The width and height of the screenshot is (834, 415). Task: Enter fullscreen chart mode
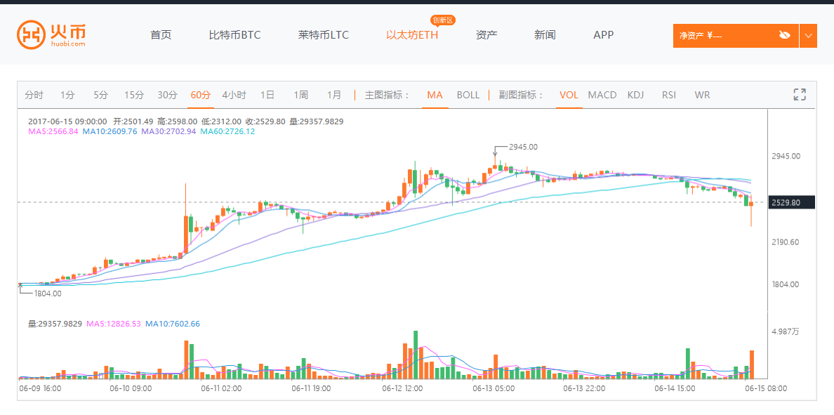point(799,95)
